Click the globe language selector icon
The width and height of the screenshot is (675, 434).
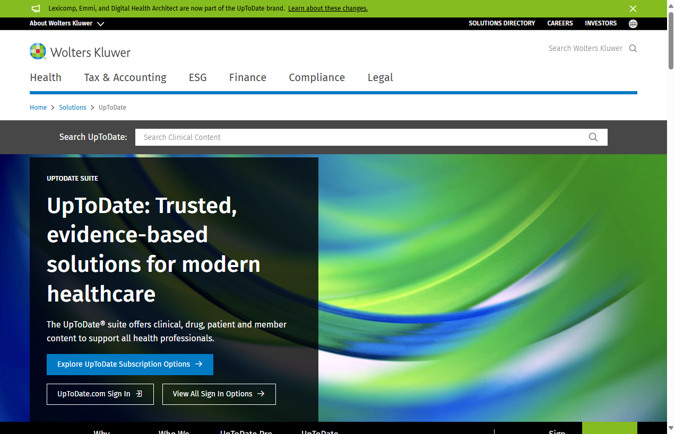[x=633, y=24]
